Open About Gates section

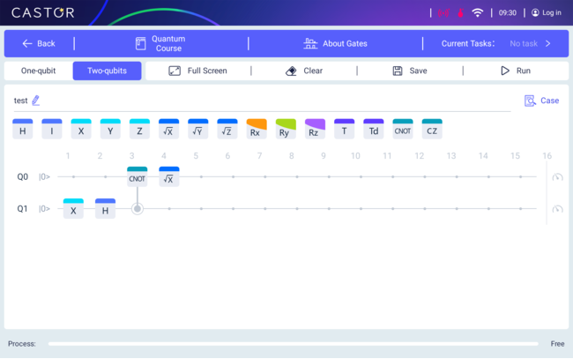point(336,43)
